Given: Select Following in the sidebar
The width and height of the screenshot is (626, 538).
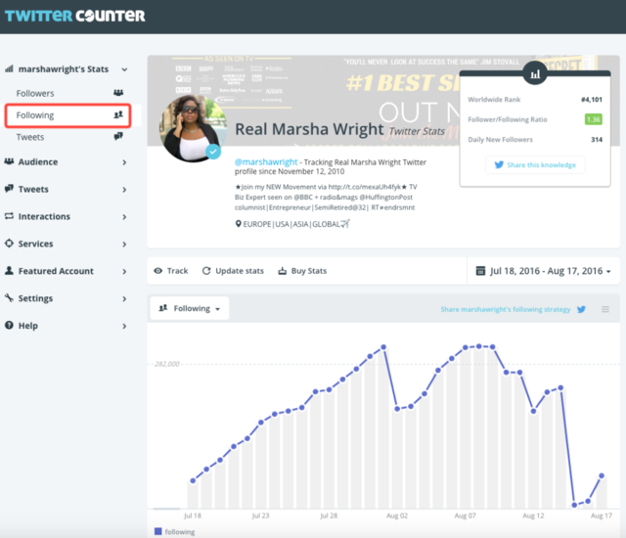Looking at the screenshot, I should [x=67, y=115].
